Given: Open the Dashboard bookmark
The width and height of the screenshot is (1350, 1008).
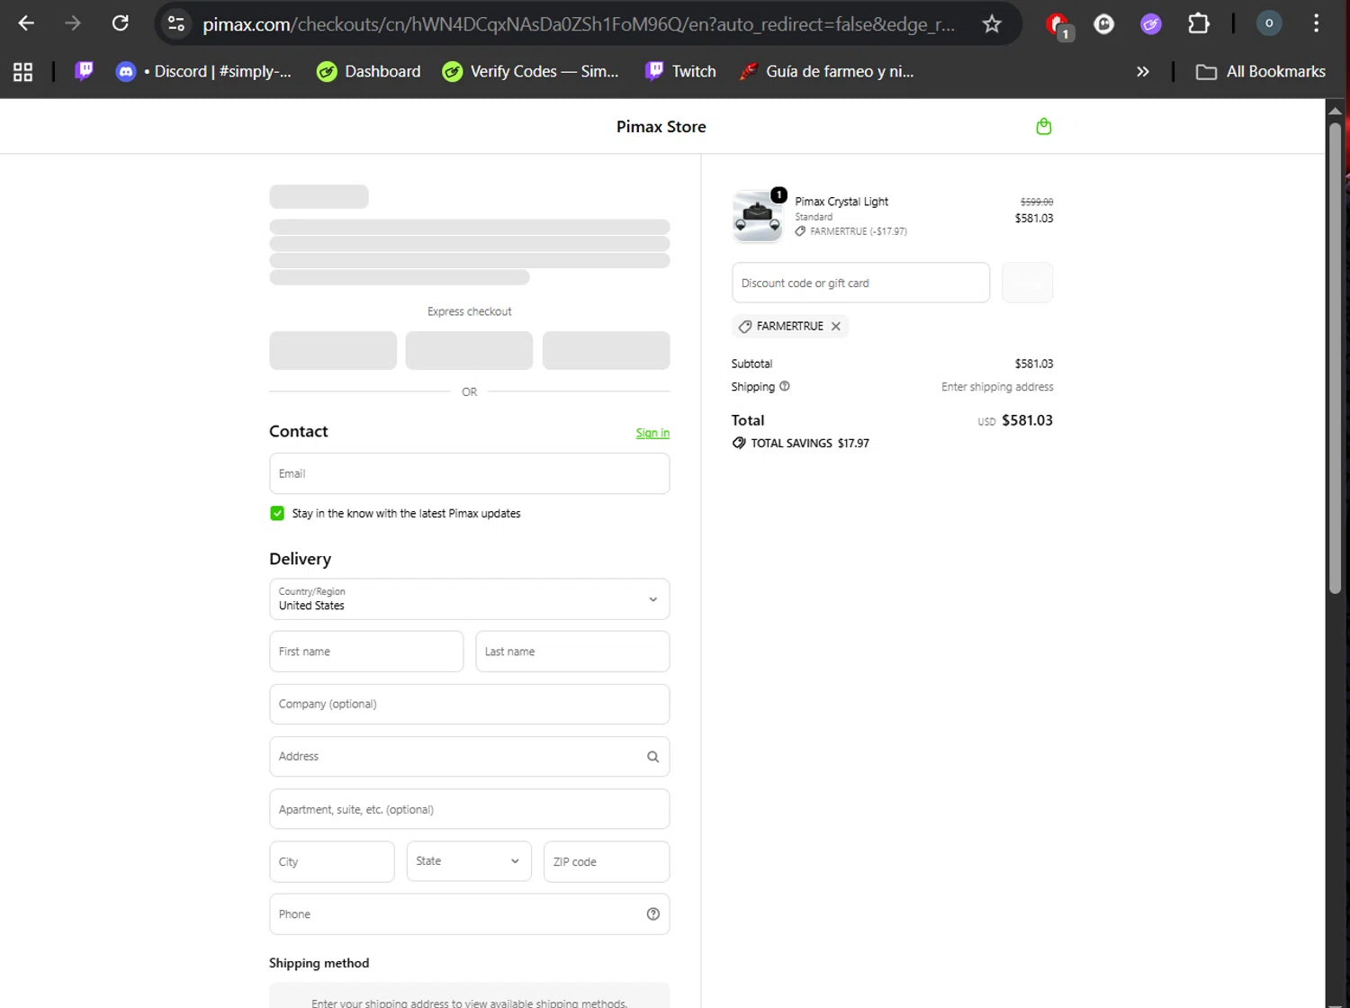Looking at the screenshot, I should [x=369, y=72].
